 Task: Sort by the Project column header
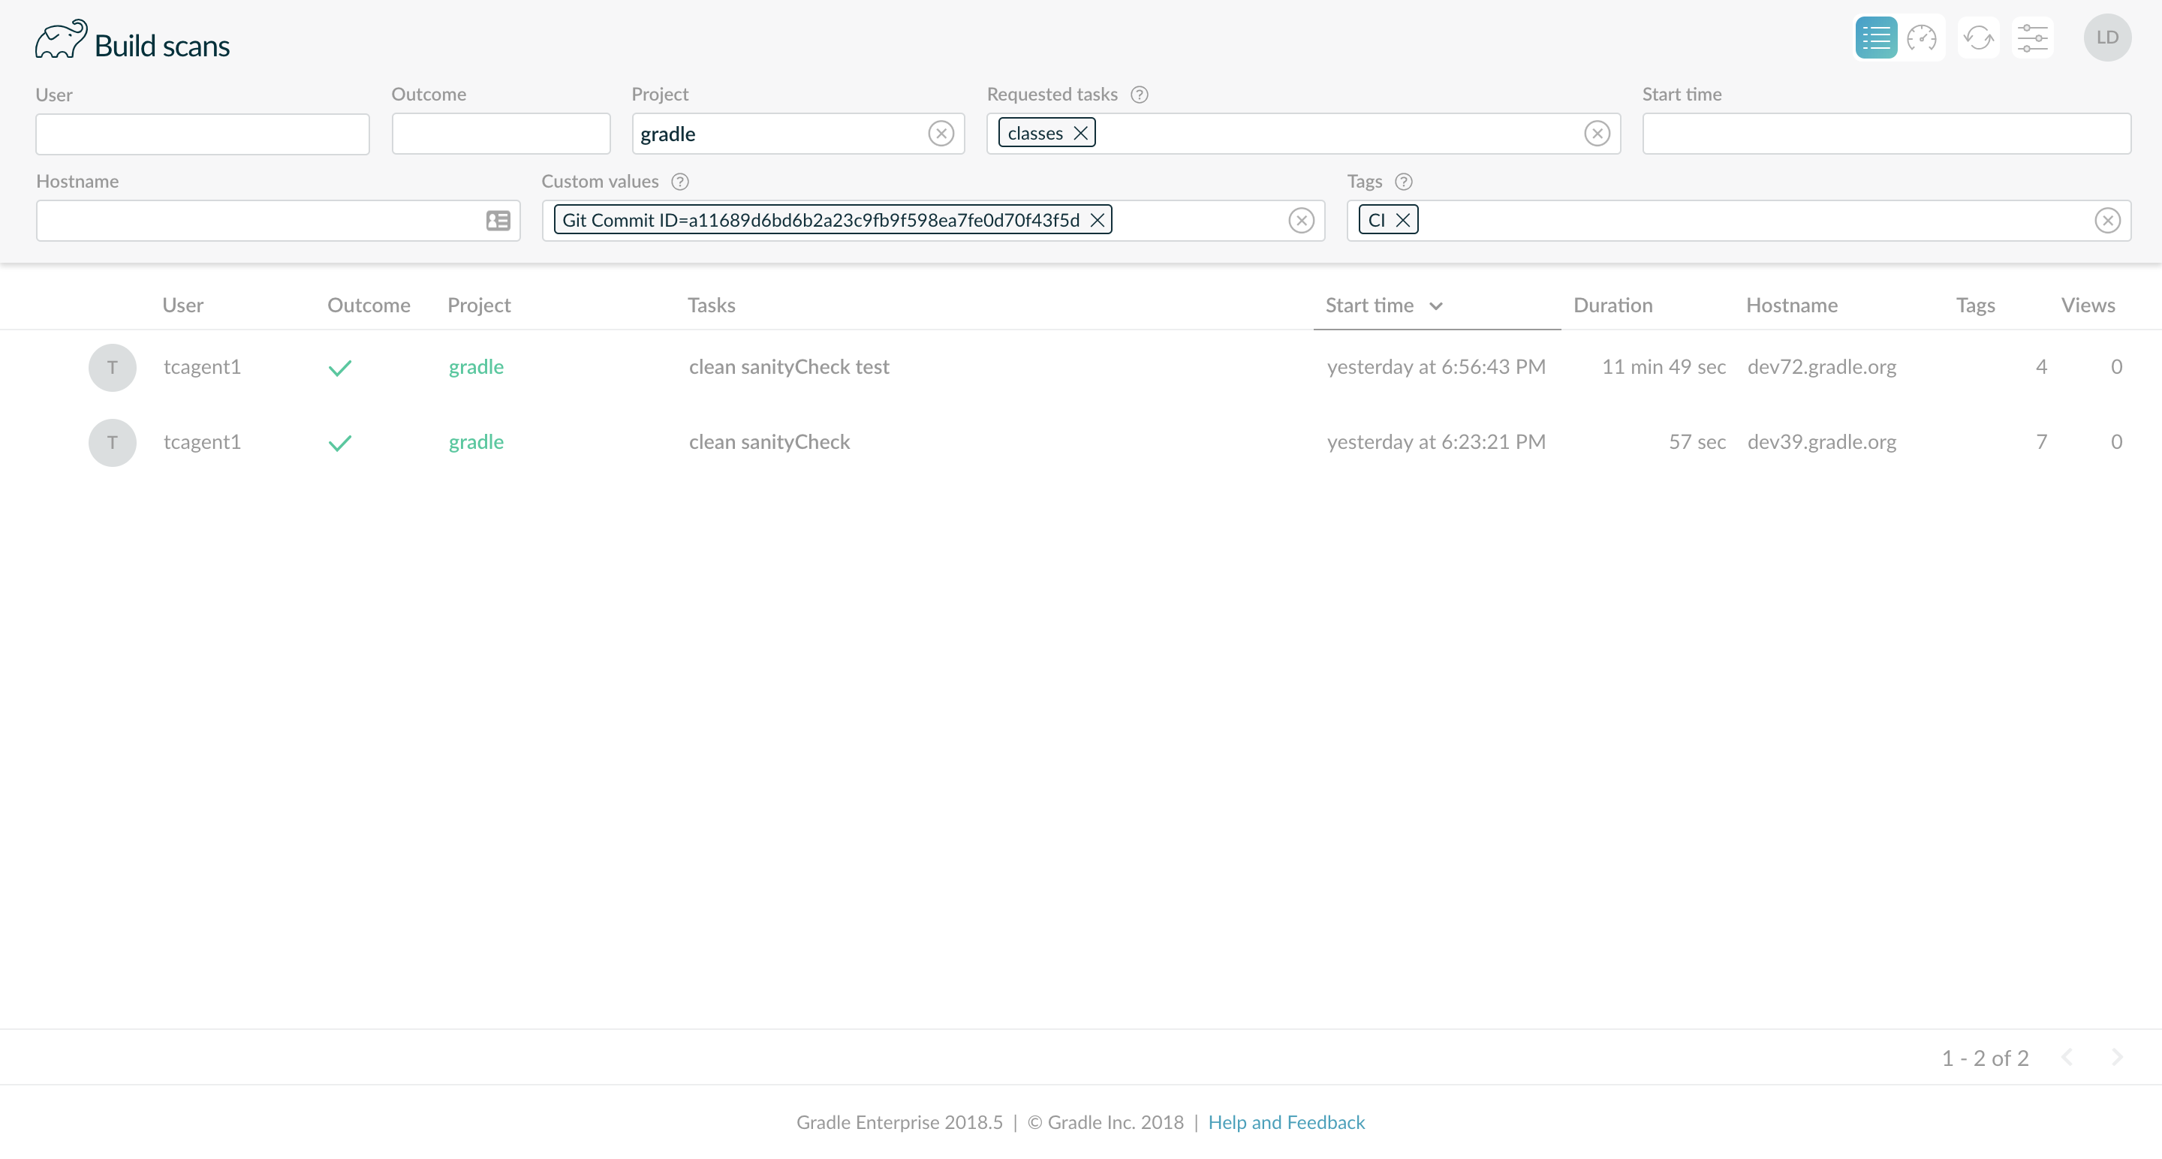(478, 306)
